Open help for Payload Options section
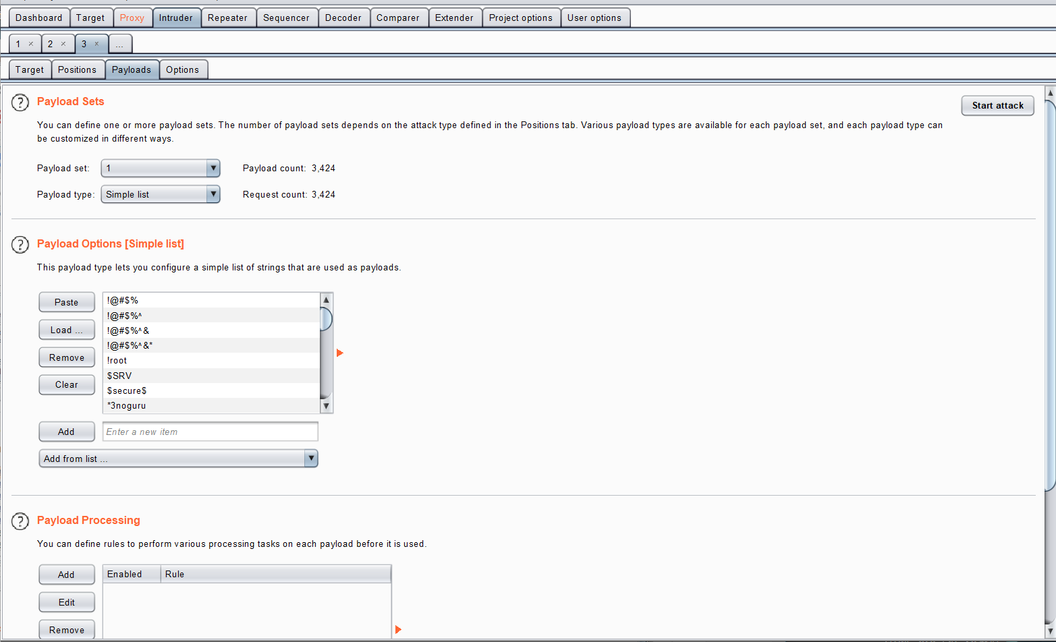The width and height of the screenshot is (1056, 642). [x=20, y=245]
